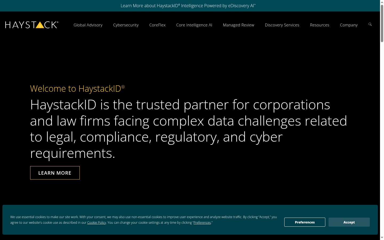Image resolution: width=384 pixels, height=240 pixels.
Task: Open the Discovery Services menu
Action: point(282,25)
